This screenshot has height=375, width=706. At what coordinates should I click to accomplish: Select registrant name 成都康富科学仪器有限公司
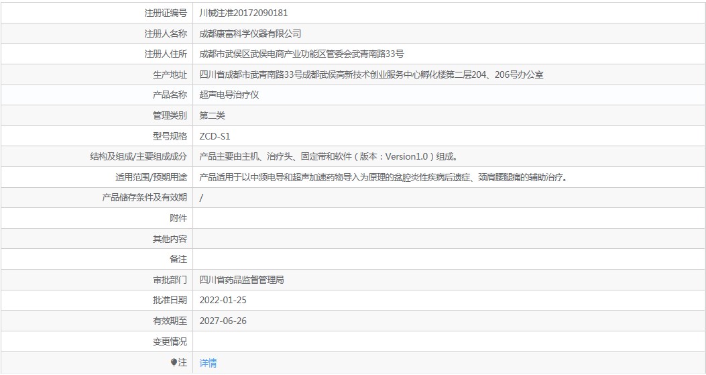tap(250, 34)
